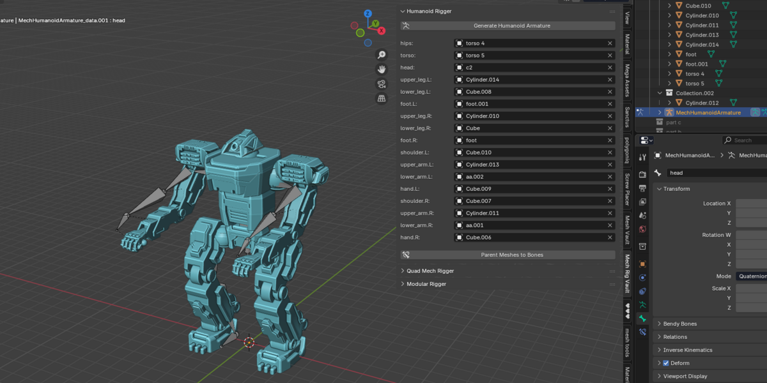This screenshot has height=383, width=767.
Task: Switch perspective/orthographic grid icon
Action: click(x=382, y=98)
